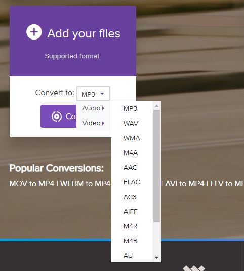Open the MOV to MP4 conversion link
244x271 pixels.
coord(32,184)
